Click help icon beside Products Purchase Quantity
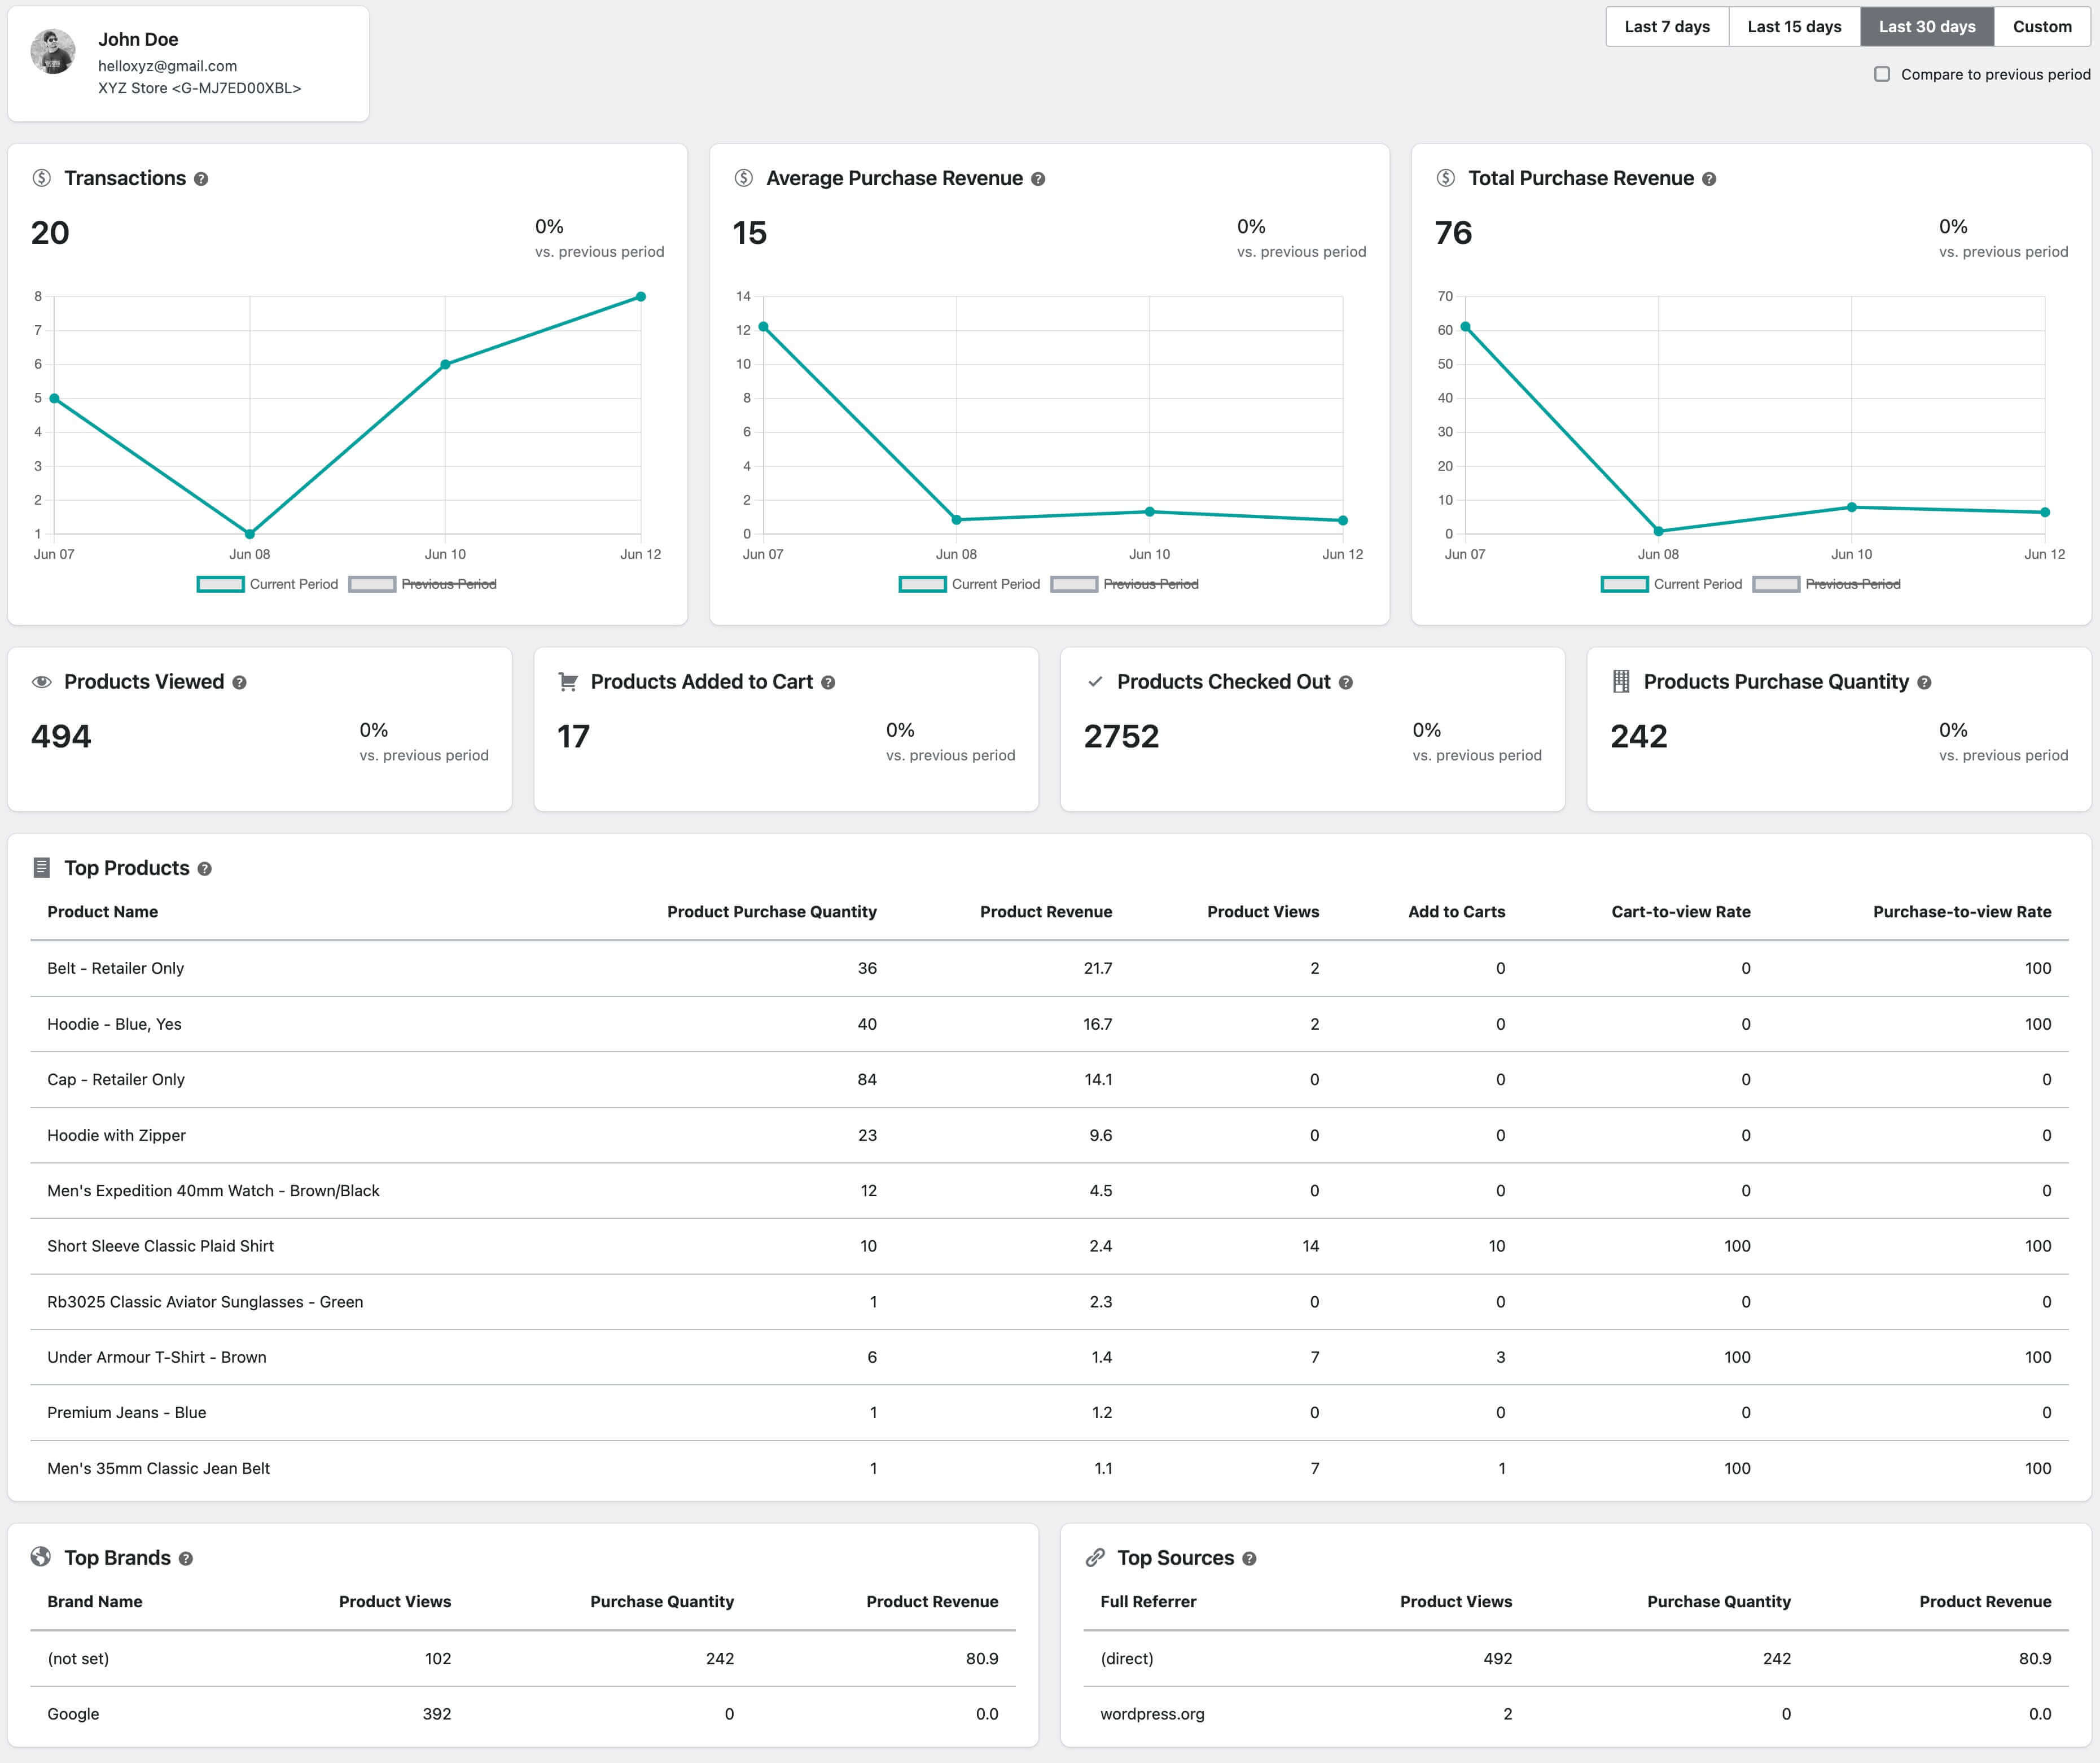This screenshot has height=1763, width=2100. [x=1924, y=683]
